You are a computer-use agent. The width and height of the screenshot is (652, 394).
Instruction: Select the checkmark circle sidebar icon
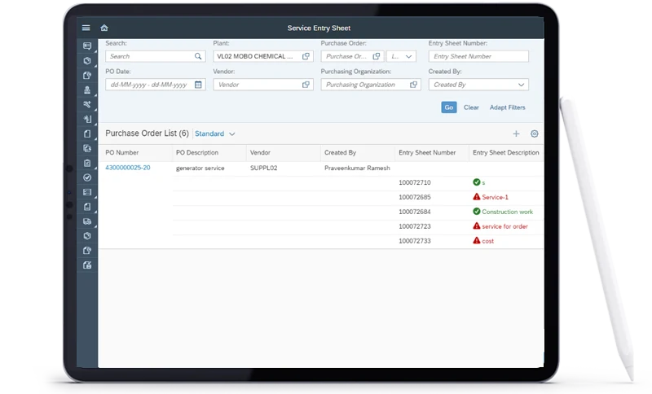87,177
